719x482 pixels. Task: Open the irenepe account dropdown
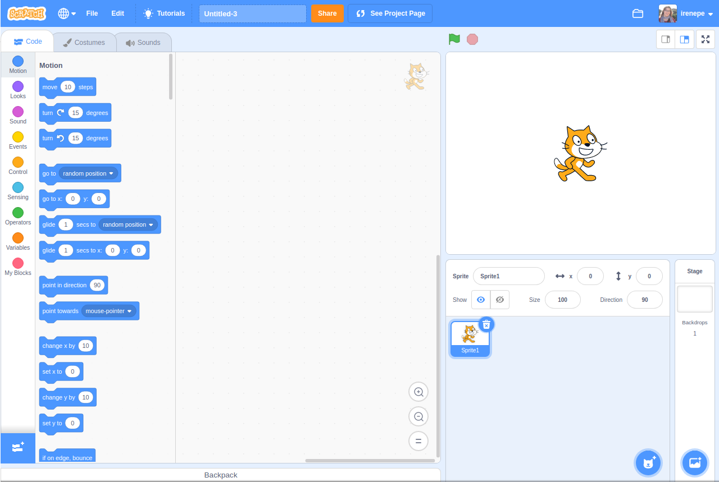686,13
